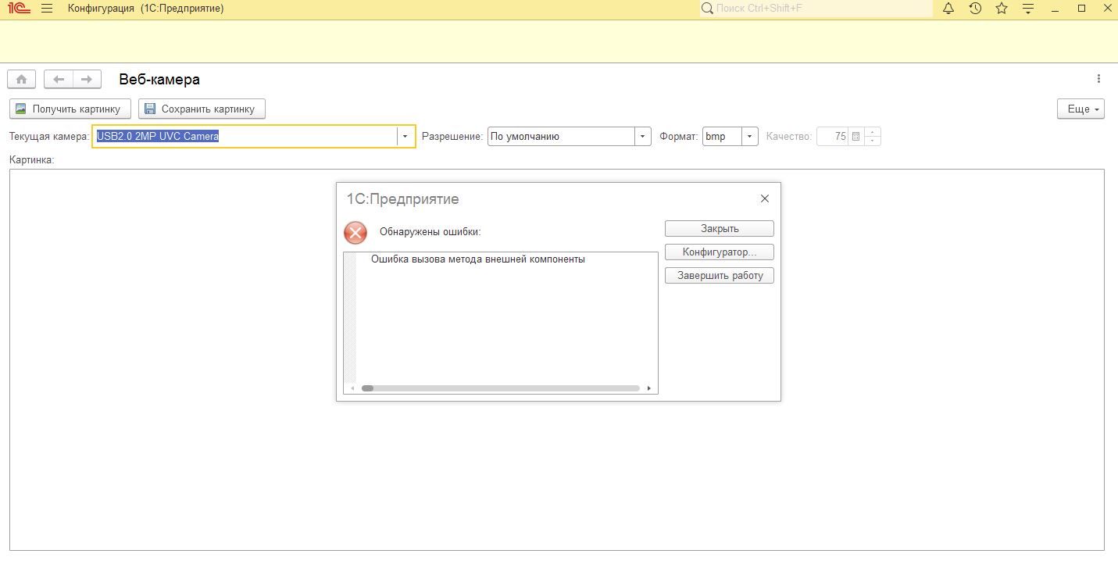Click Сохранить картинку button
The width and height of the screenshot is (1118, 561).
[x=202, y=109]
